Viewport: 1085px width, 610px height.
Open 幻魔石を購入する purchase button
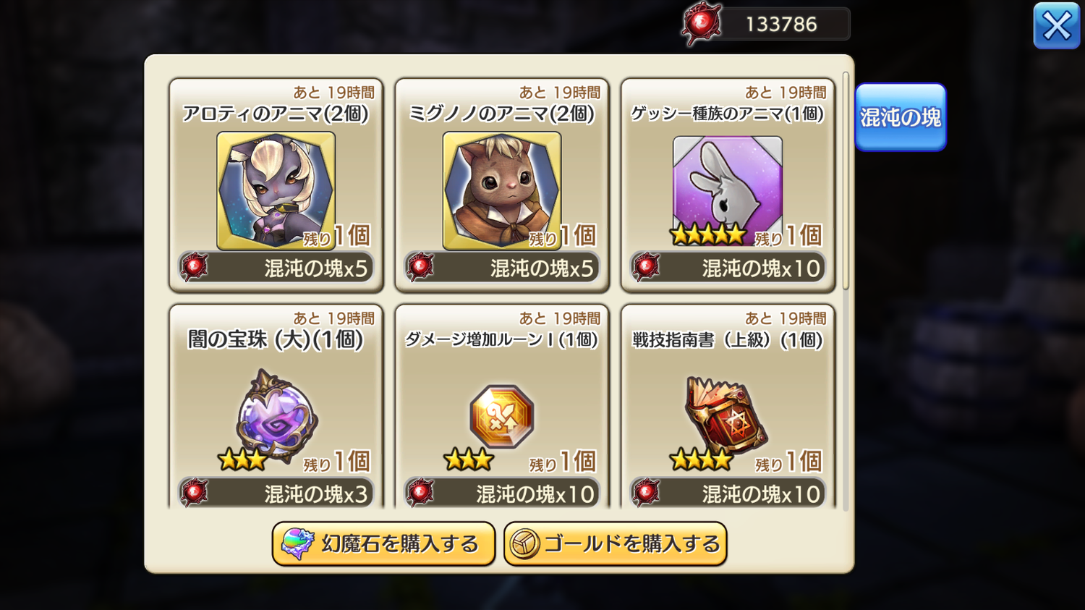(383, 543)
